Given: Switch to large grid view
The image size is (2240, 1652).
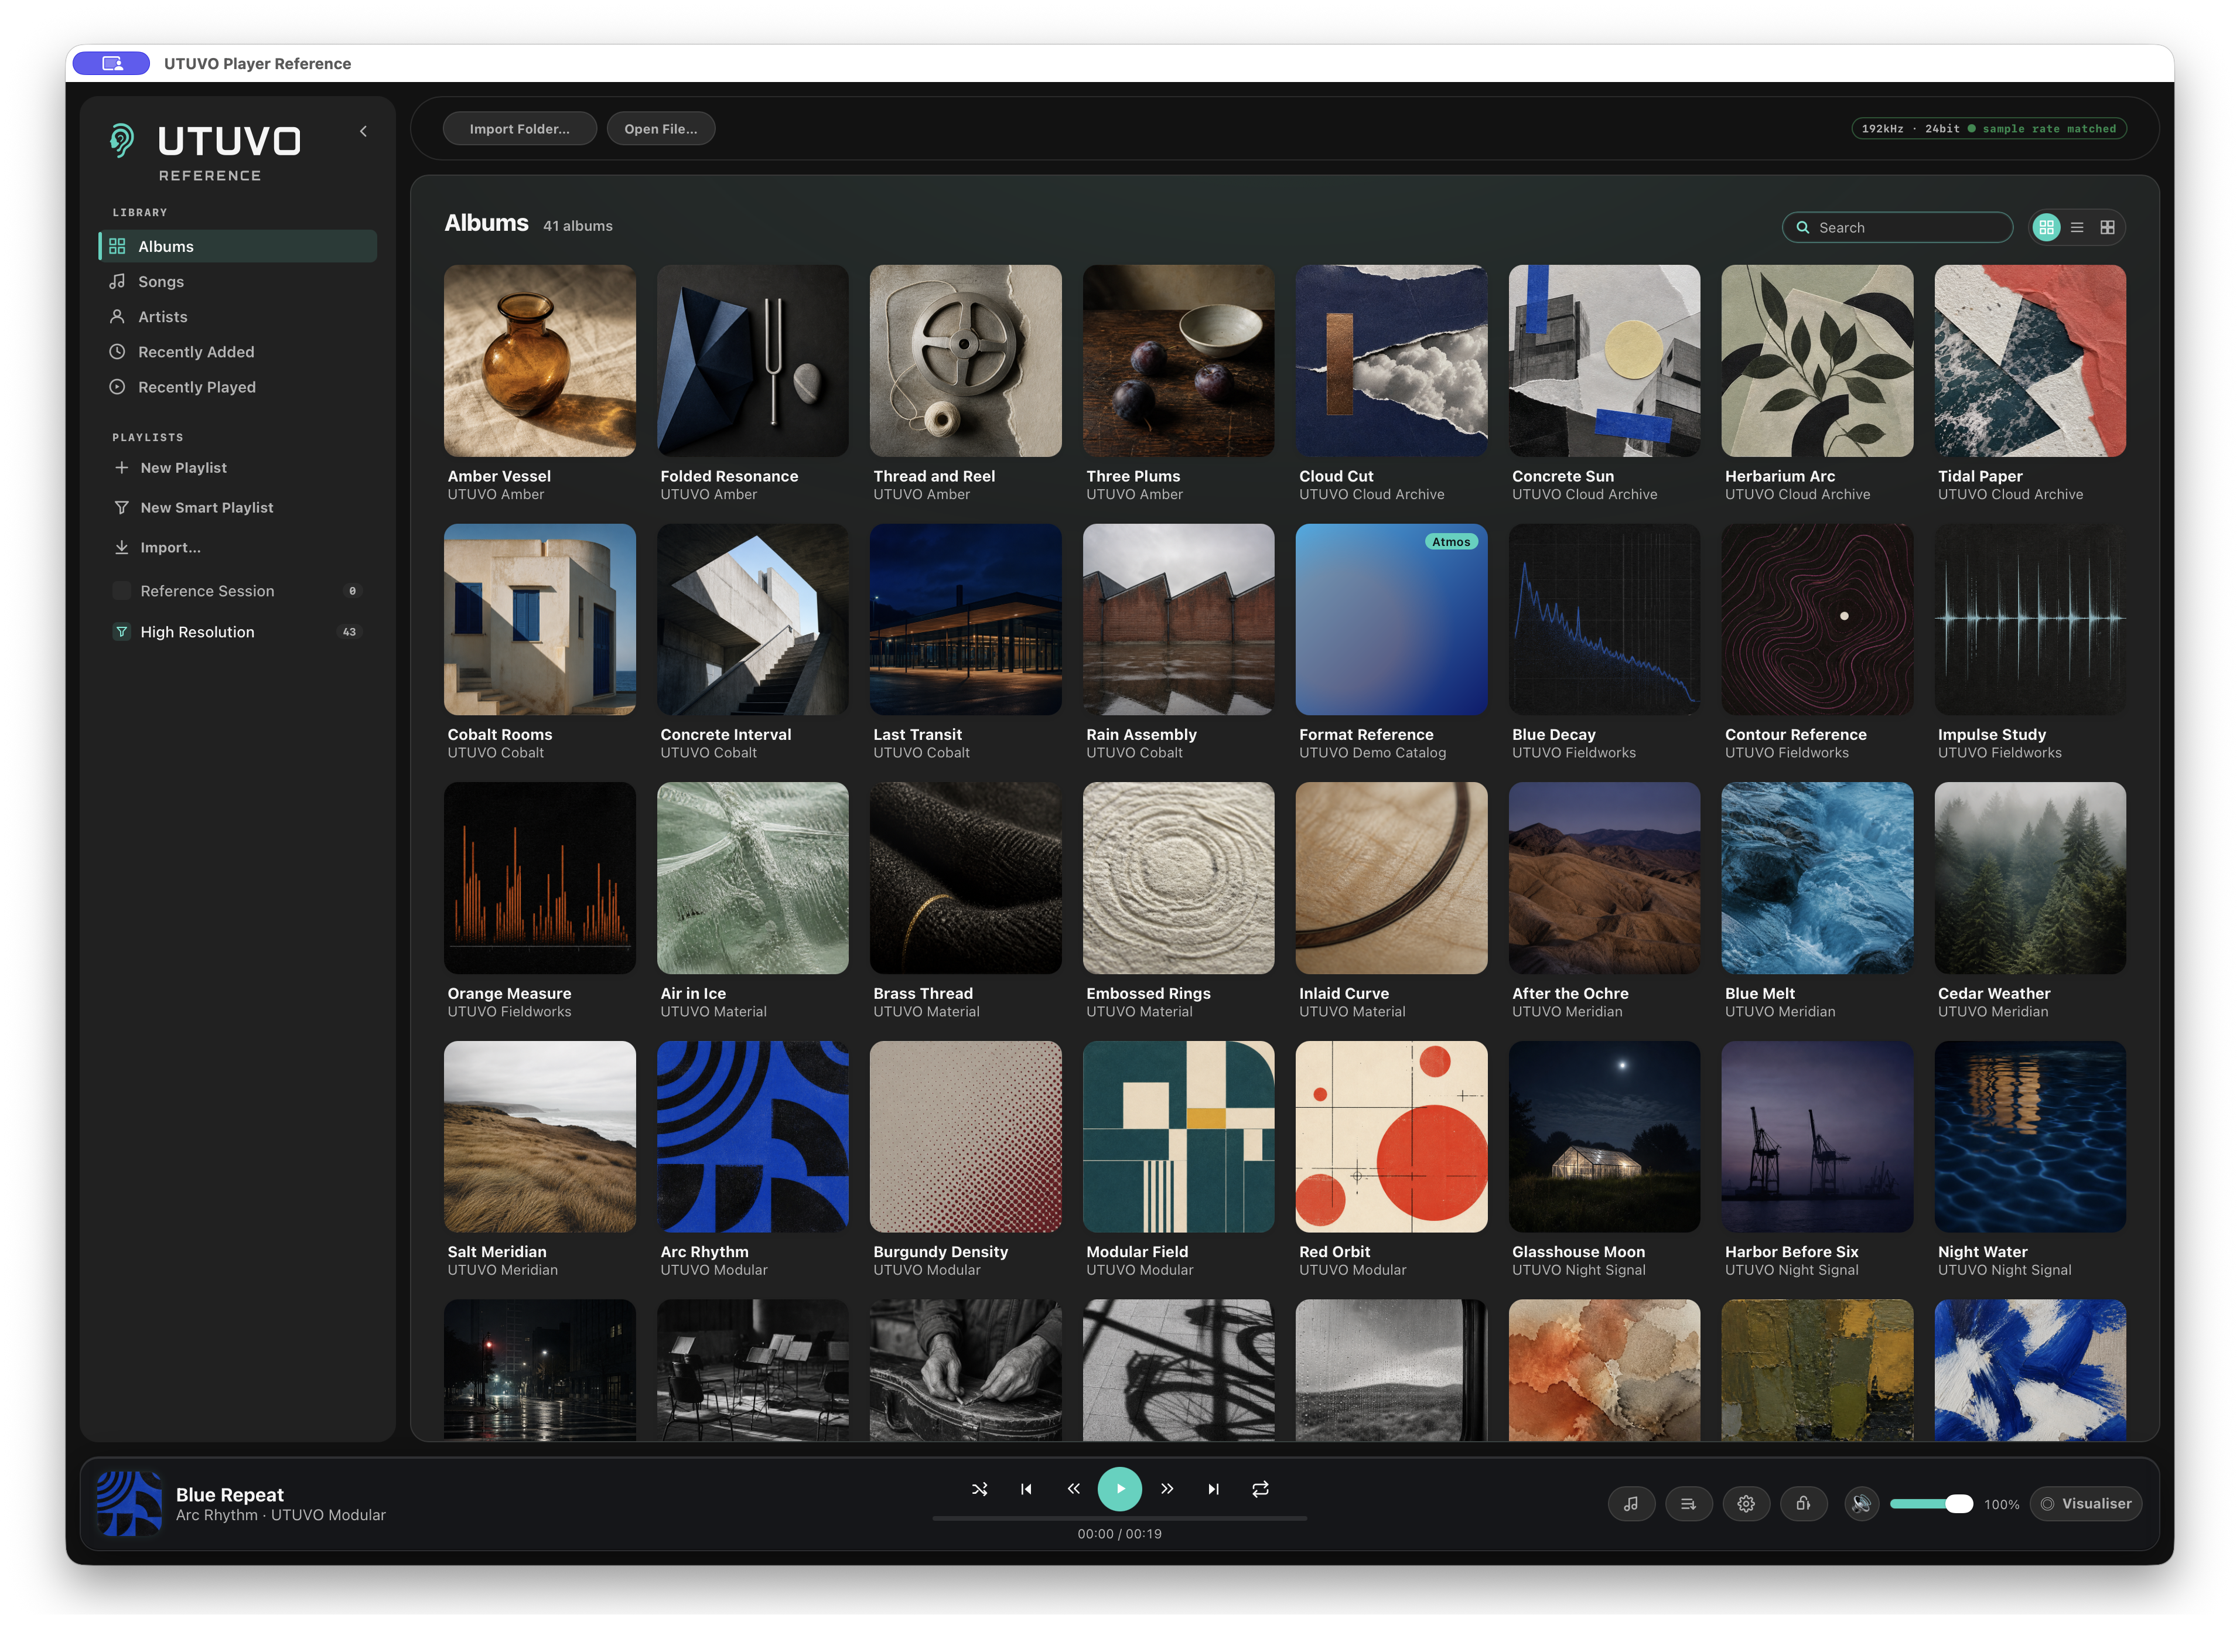Looking at the screenshot, I should click(2046, 227).
